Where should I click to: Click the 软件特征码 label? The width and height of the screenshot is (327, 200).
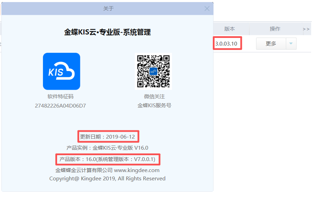click(x=61, y=97)
